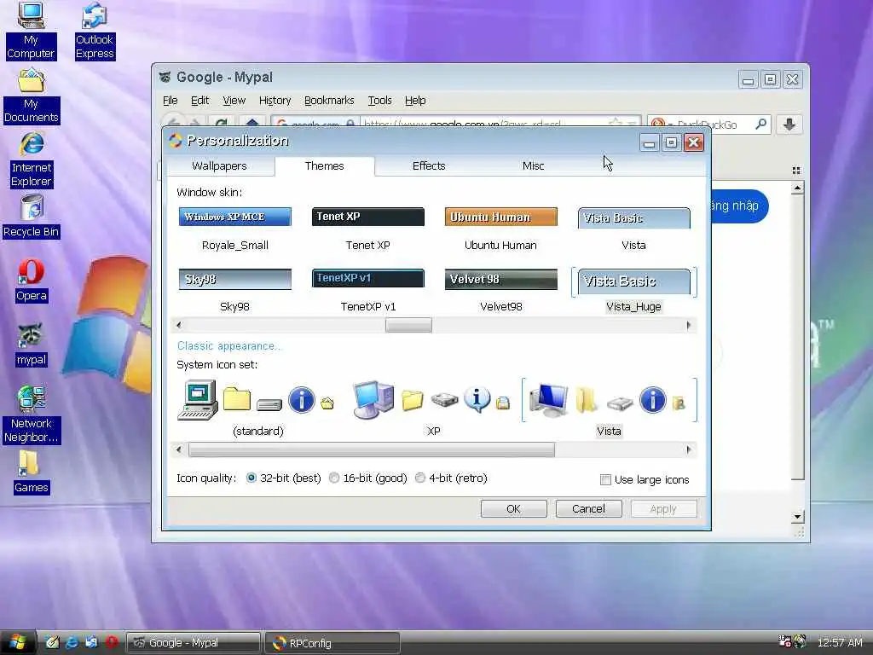Click the OK button
This screenshot has width=873, height=655.
click(x=513, y=508)
